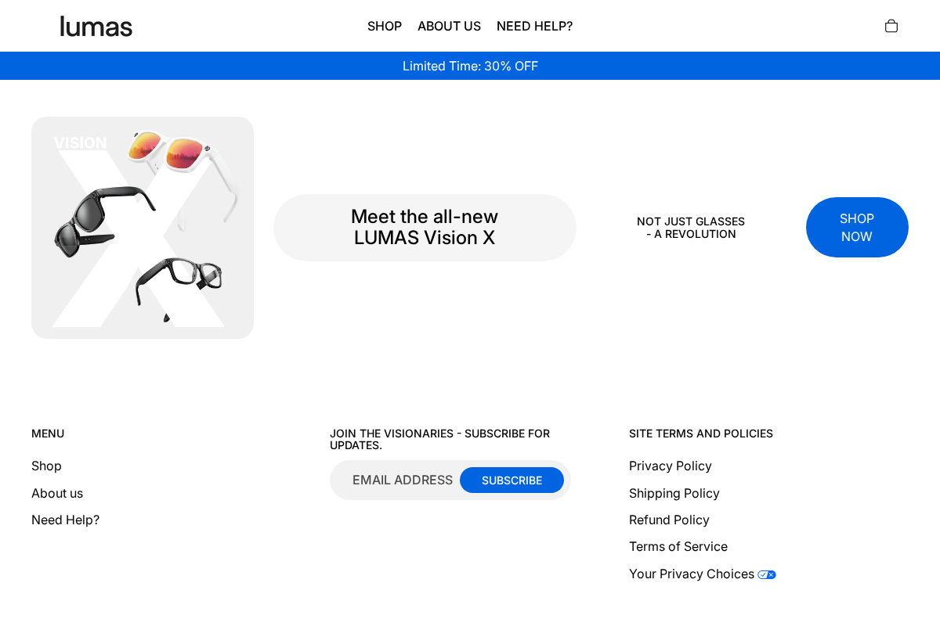Open ABOUT US in the navigation bar
940x626 pixels.
click(x=449, y=26)
